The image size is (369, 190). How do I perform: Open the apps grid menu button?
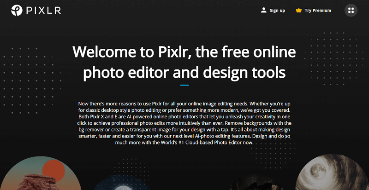pyautogui.click(x=351, y=10)
